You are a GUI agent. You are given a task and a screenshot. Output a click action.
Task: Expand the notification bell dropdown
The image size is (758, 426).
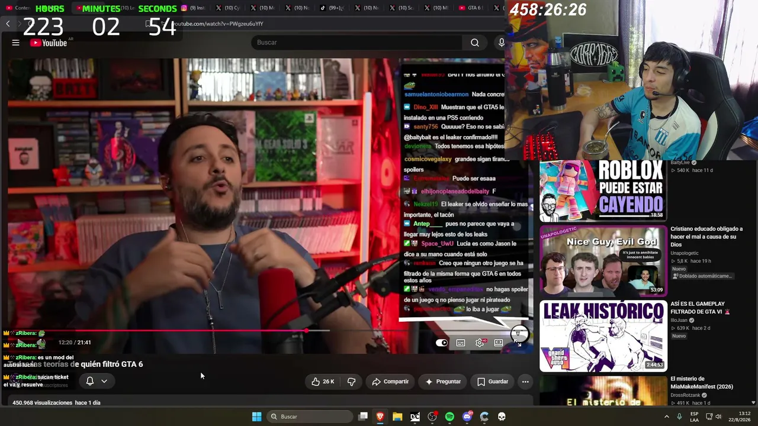[x=97, y=381]
